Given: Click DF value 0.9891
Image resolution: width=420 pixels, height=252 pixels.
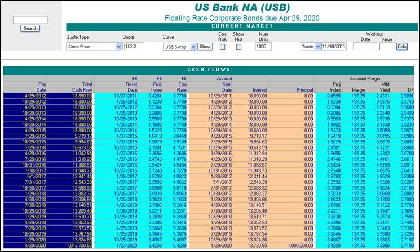Looking at the screenshot, I should pyautogui.click(x=403, y=96).
